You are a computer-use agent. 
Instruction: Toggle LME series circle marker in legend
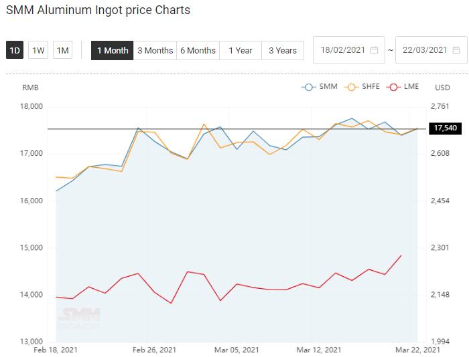pos(393,87)
